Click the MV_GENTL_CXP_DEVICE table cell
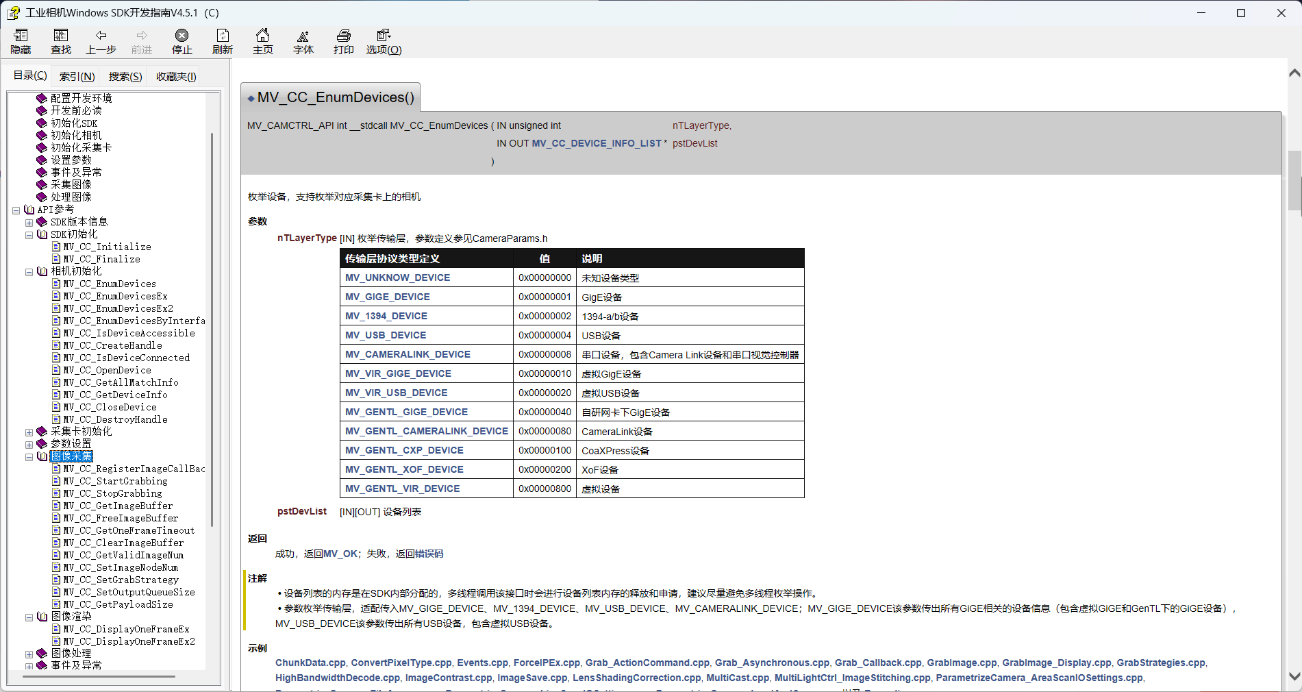1302x692 pixels. click(426, 450)
